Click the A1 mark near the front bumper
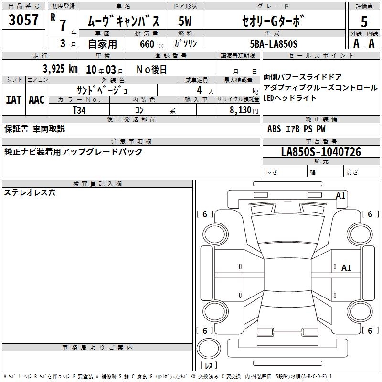 point(340,196)
